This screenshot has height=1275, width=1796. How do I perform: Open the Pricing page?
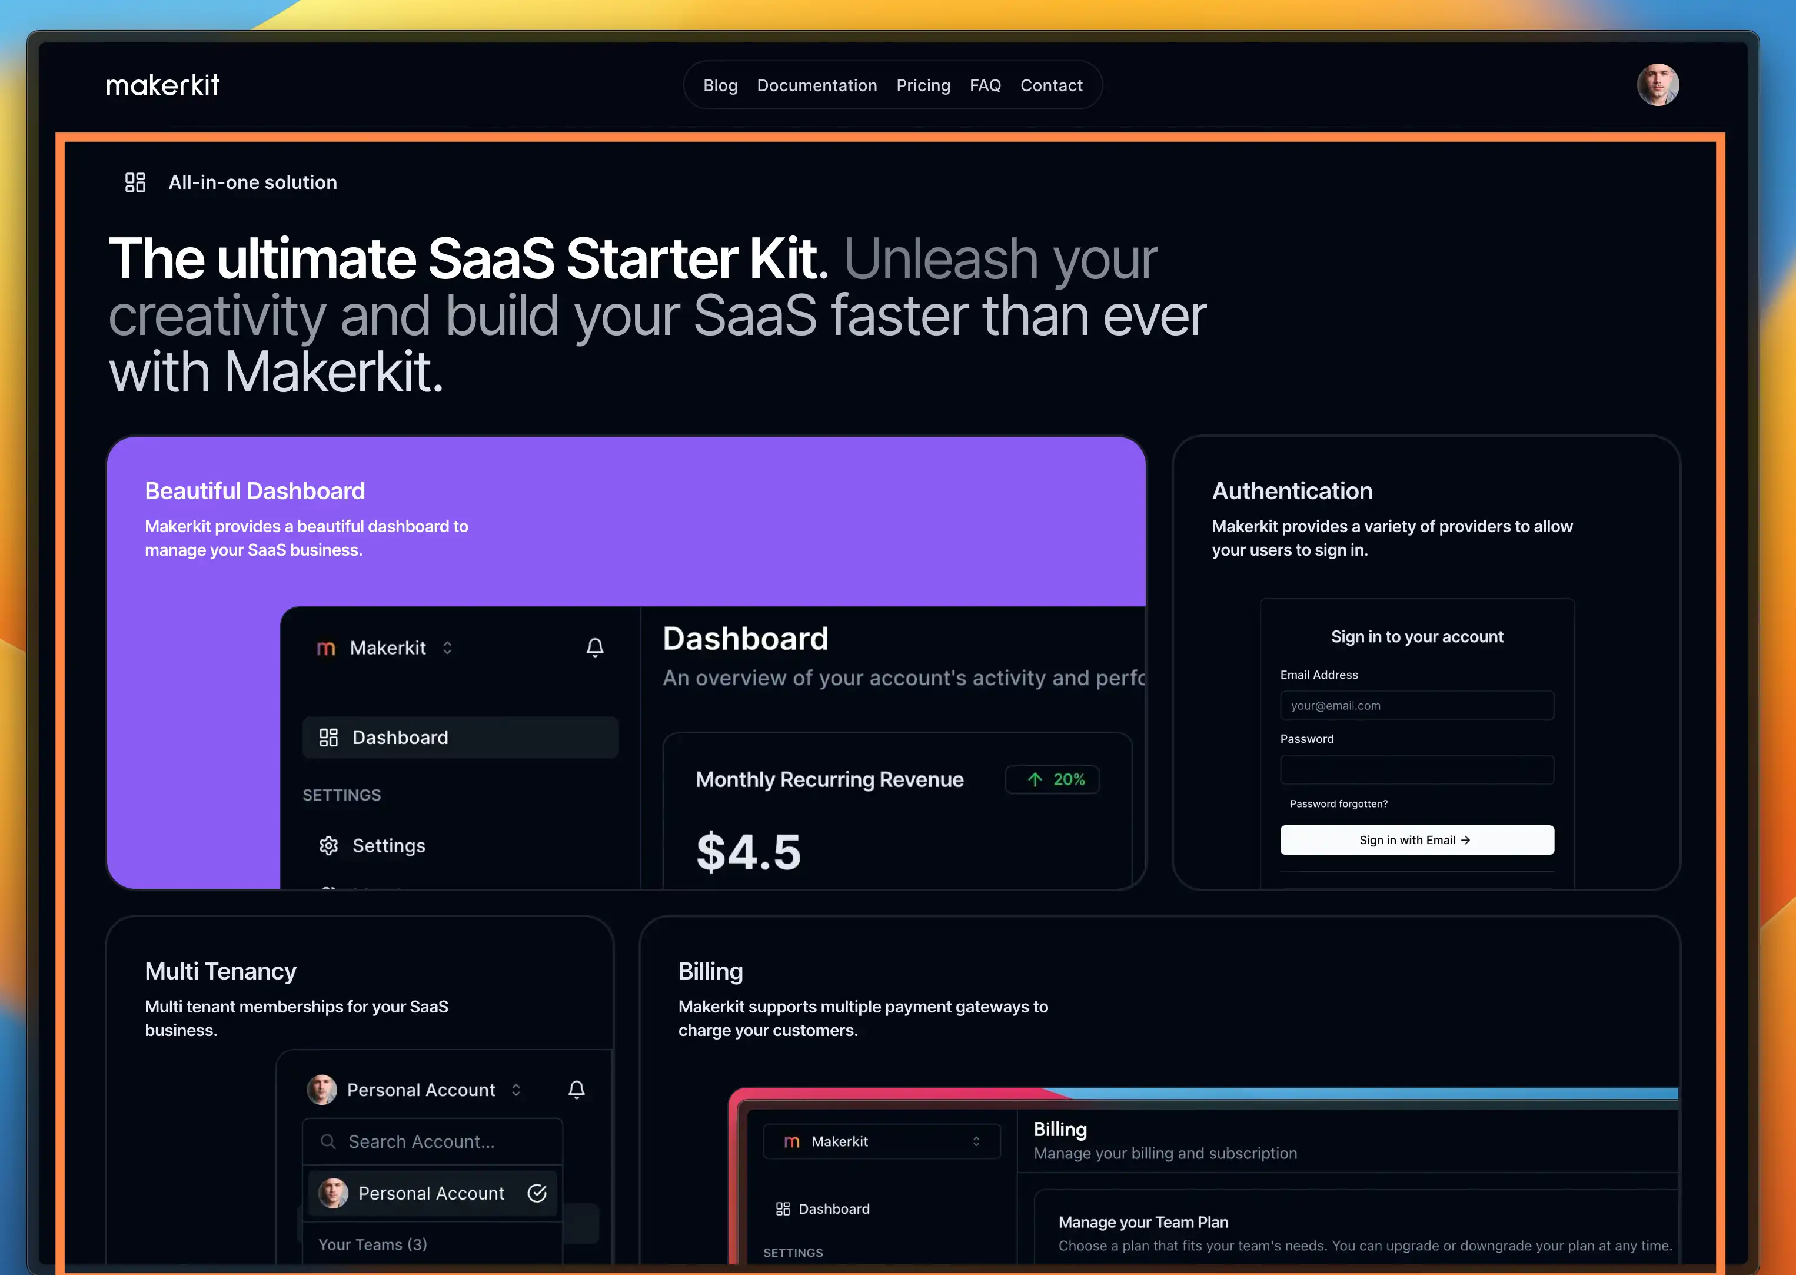coord(923,85)
